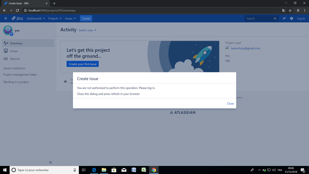Click the translate page icon

(x=284, y=11)
